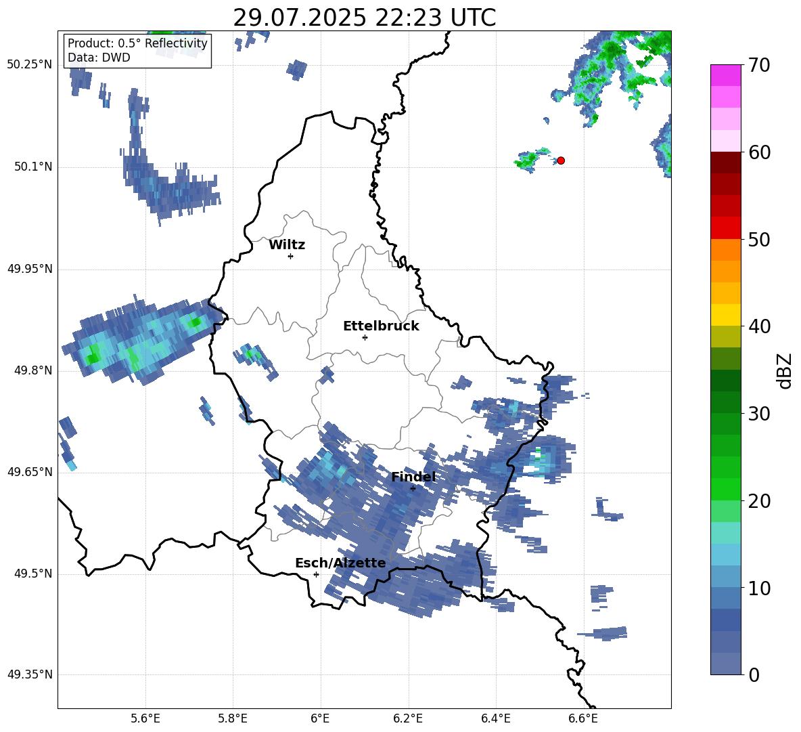Select the Wiltz city label
Viewport: 801px width, 732px height.
click(287, 245)
